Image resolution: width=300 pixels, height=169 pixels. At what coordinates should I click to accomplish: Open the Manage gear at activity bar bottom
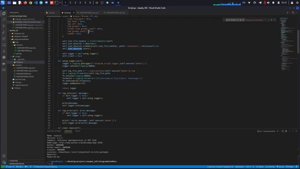click(4, 162)
